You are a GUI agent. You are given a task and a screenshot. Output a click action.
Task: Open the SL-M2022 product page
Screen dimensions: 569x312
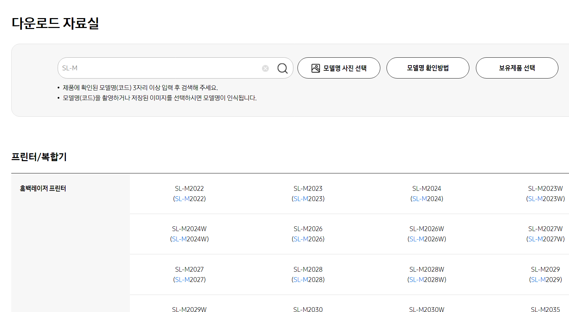(190, 193)
